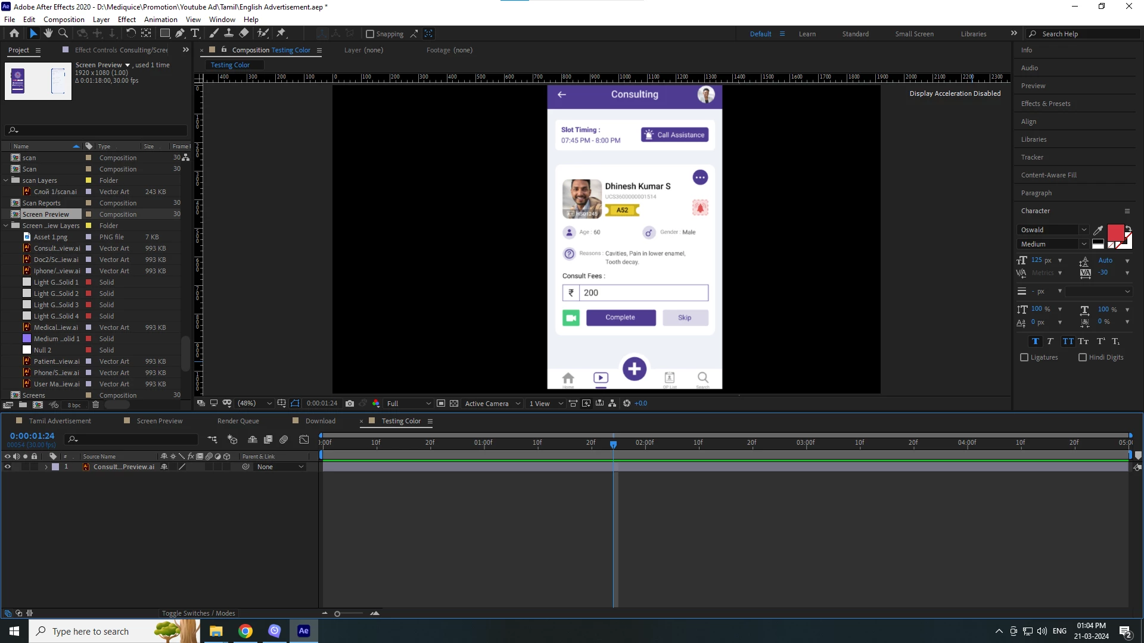
Task: Collapse the scan Layers folder
Action: [x=6, y=180]
